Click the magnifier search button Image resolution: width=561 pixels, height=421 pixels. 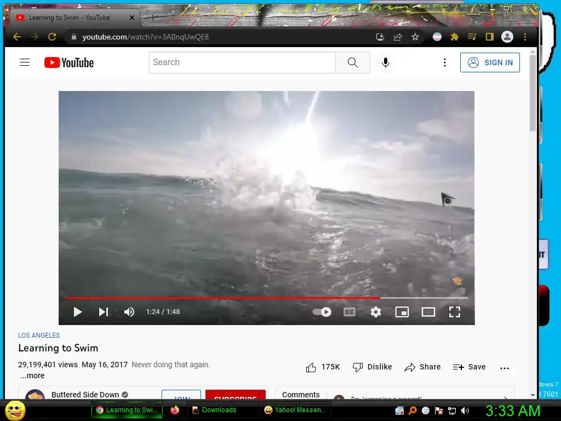tap(352, 62)
